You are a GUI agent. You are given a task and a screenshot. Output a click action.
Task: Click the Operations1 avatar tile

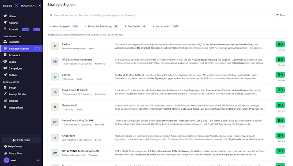[x=55, y=107]
